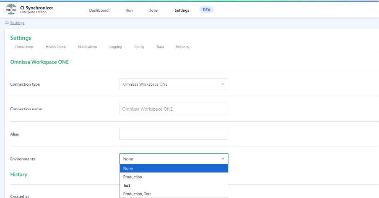
Task: Open the Releases tab
Action: [182, 47]
